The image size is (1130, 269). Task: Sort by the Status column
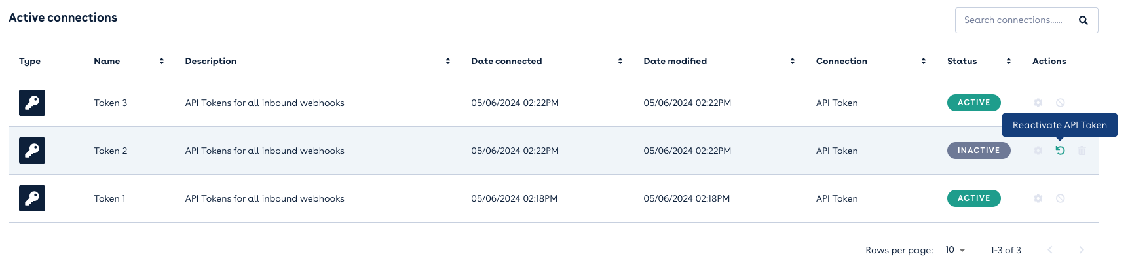pos(1008,61)
